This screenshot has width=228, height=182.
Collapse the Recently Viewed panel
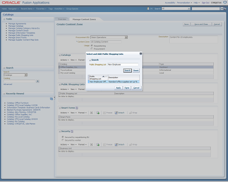tap(4, 93)
